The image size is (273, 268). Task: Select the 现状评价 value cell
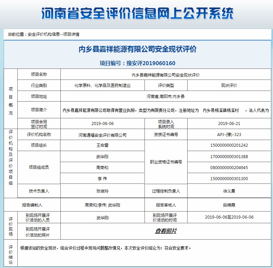coord(229,86)
